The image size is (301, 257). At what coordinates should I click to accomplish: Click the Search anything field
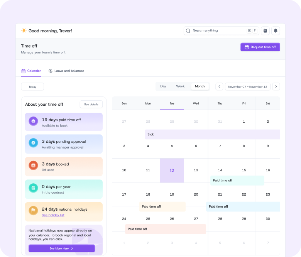pyautogui.click(x=216, y=31)
